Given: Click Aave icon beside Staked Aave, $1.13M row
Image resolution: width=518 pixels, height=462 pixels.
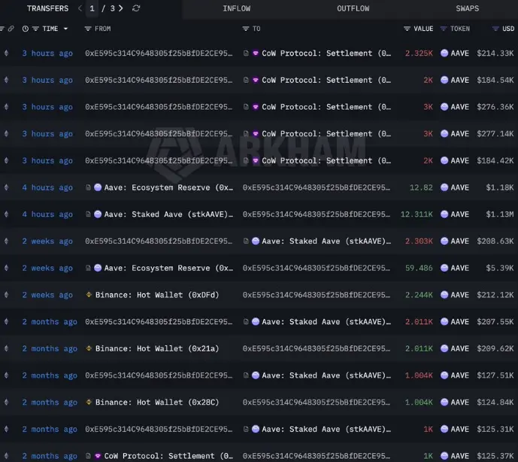Looking at the screenshot, I should 98,214.
